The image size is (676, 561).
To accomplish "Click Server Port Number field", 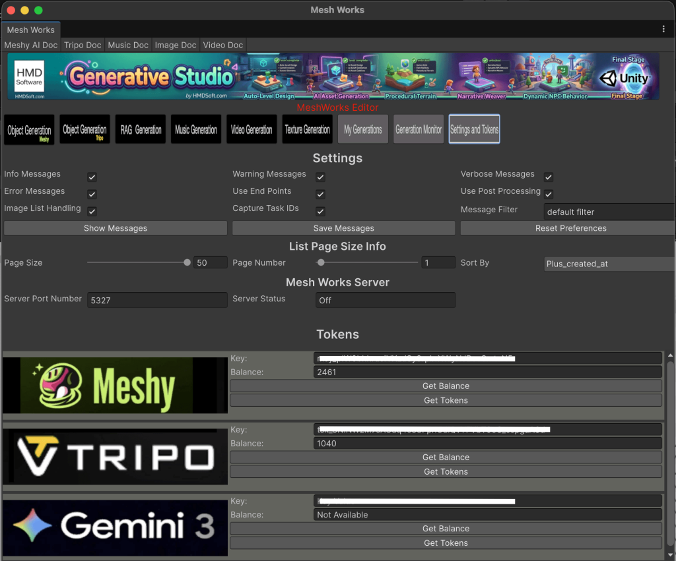I will pyautogui.click(x=157, y=300).
